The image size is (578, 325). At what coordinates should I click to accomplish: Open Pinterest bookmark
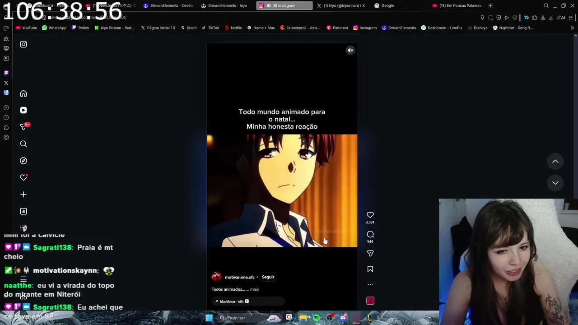click(x=337, y=28)
